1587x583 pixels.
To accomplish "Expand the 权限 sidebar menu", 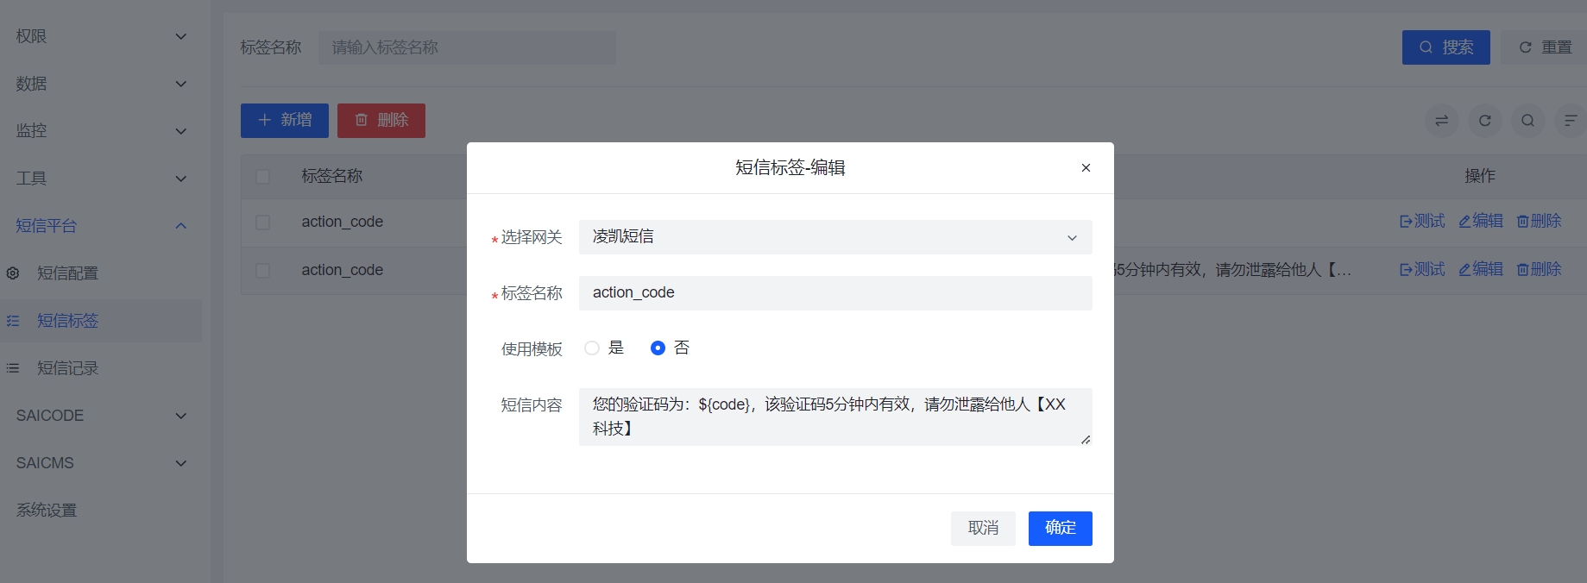I will pos(101,36).
